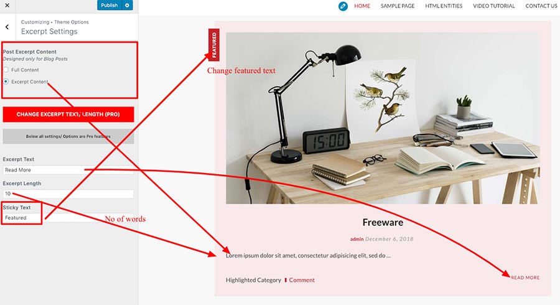The height and width of the screenshot is (305, 560).
Task: Click the Publish button
Action: tap(110, 6)
